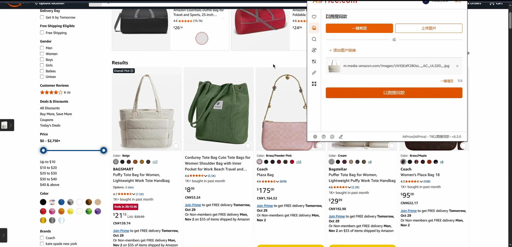This screenshot has width=512, height=247.
Task: Open the smiley feedback icon in AliPrice footer
Action: [x=332, y=137]
